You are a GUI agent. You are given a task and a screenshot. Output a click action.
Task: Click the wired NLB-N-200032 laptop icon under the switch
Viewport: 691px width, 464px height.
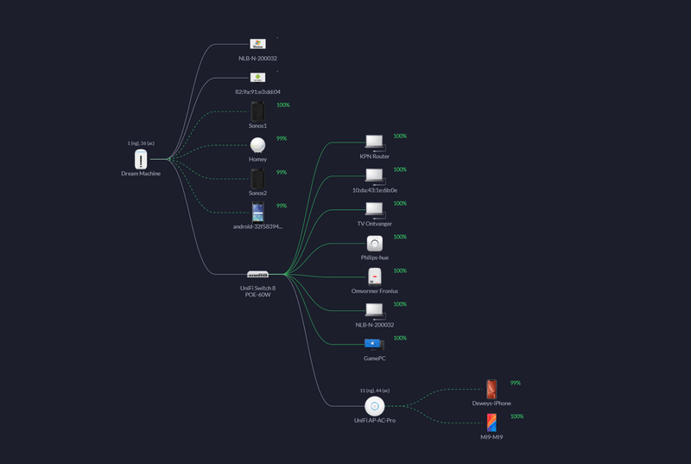(375, 311)
